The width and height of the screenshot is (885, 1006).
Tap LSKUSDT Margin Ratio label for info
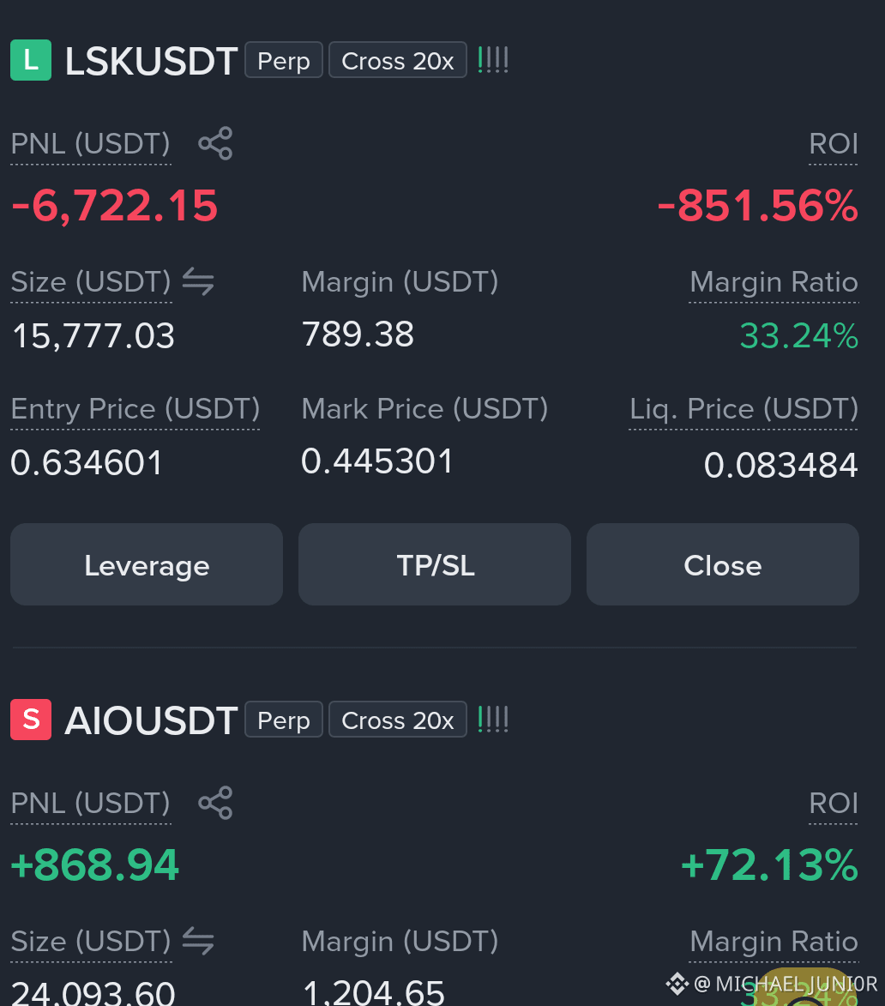(774, 282)
